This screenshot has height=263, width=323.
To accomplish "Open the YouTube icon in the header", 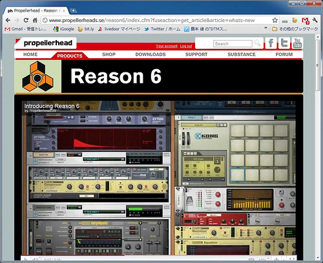I will (297, 43).
